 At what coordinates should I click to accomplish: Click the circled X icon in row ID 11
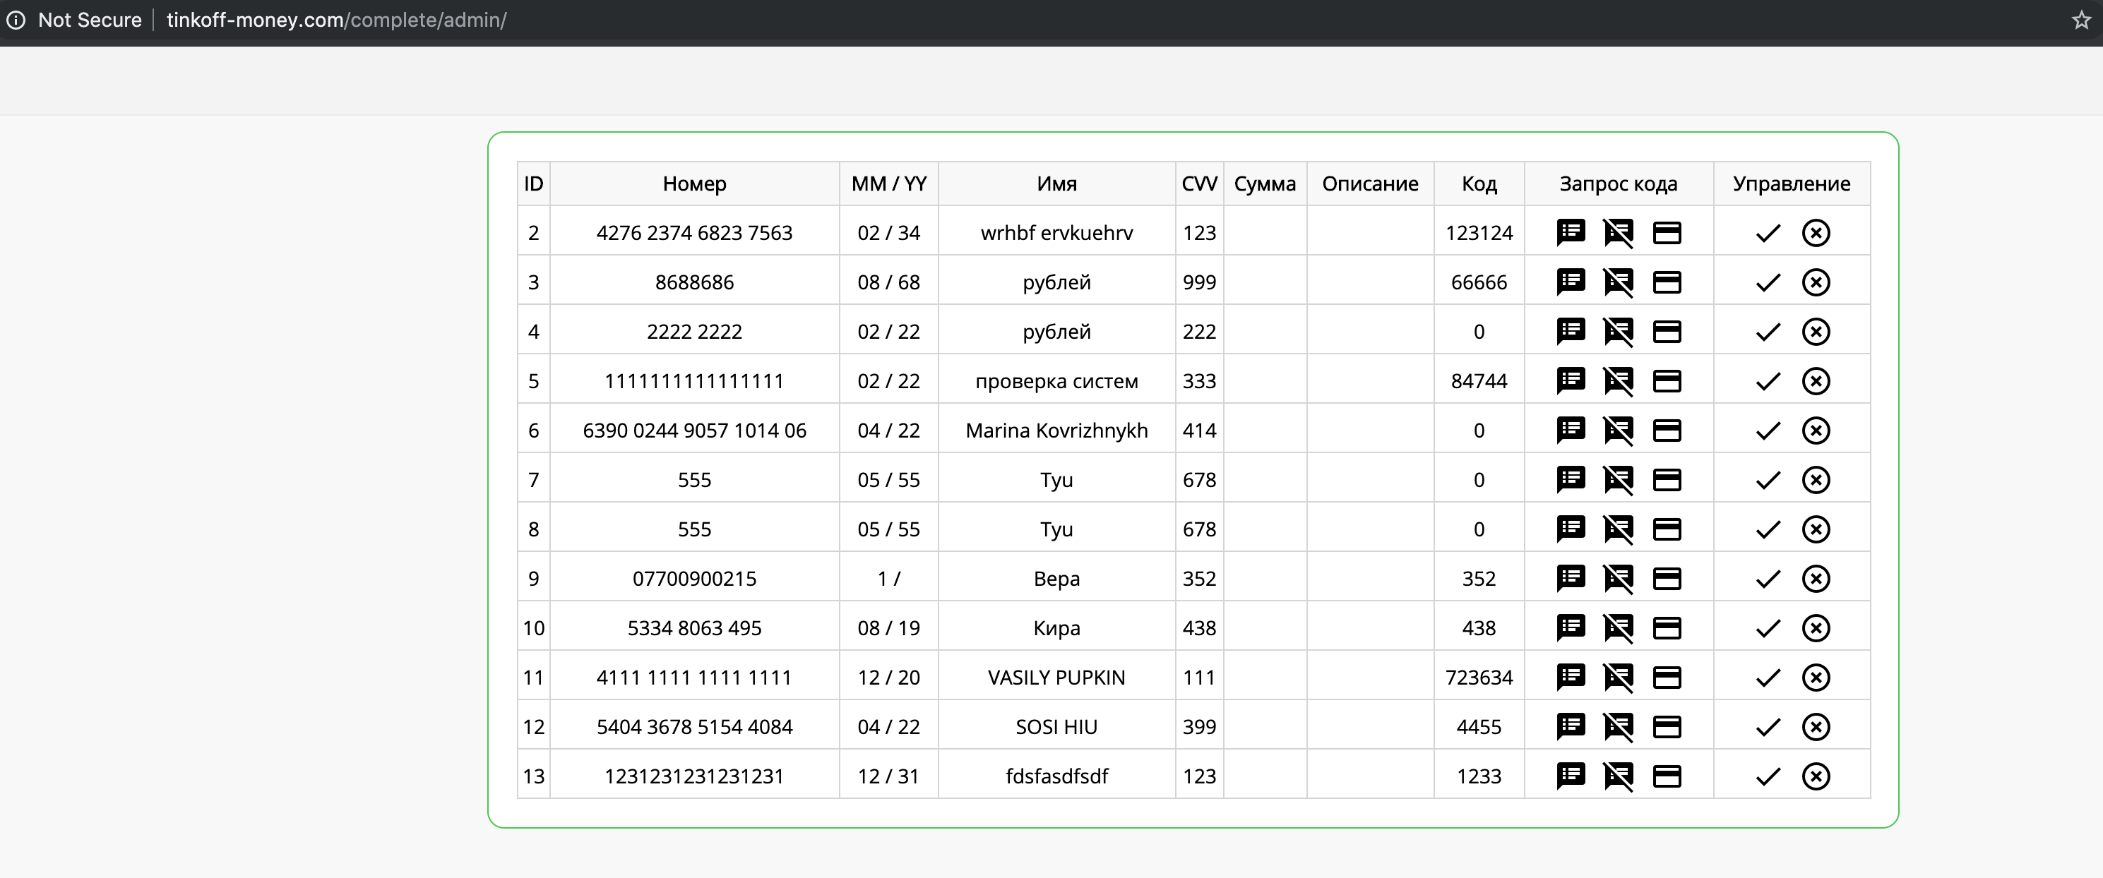pyautogui.click(x=1816, y=678)
